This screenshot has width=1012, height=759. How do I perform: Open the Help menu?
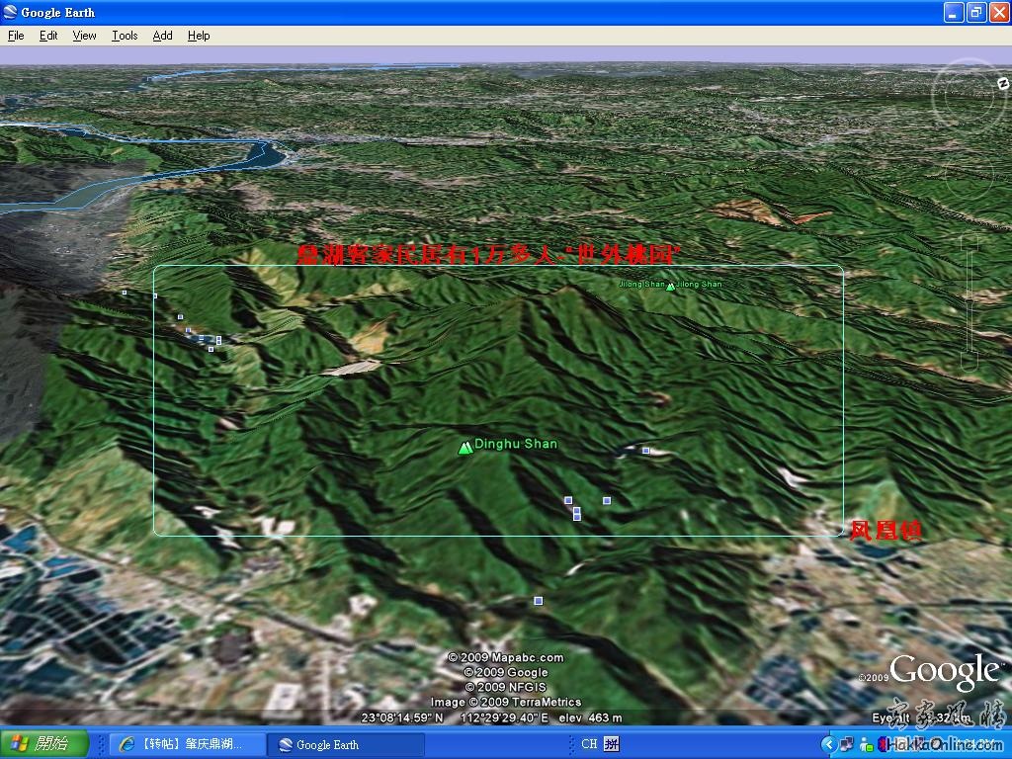pyautogui.click(x=199, y=36)
